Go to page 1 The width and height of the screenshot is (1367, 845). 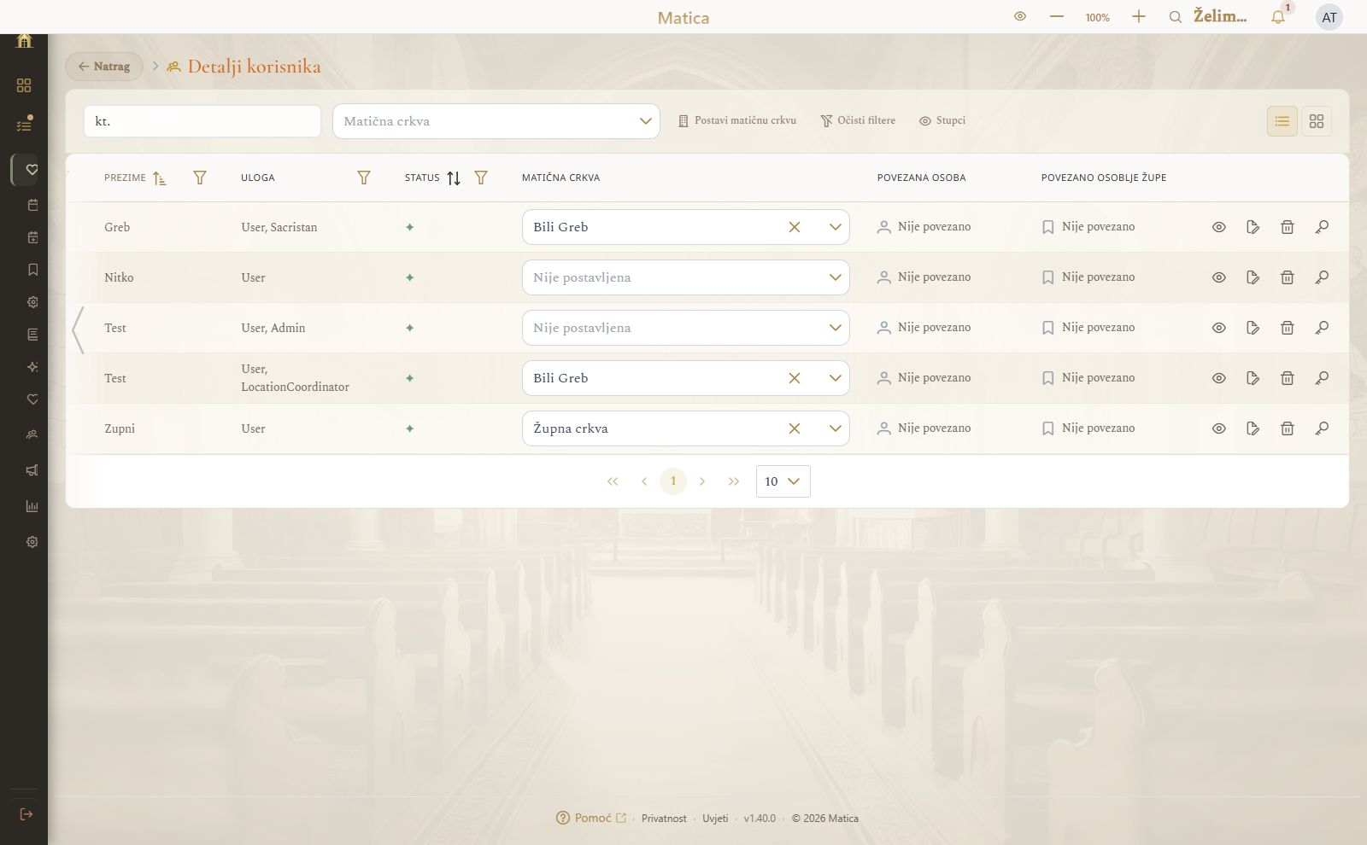point(673,481)
